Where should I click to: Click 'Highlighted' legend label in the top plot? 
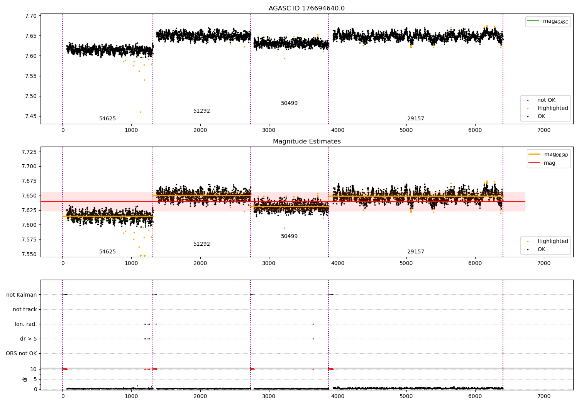click(x=553, y=108)
